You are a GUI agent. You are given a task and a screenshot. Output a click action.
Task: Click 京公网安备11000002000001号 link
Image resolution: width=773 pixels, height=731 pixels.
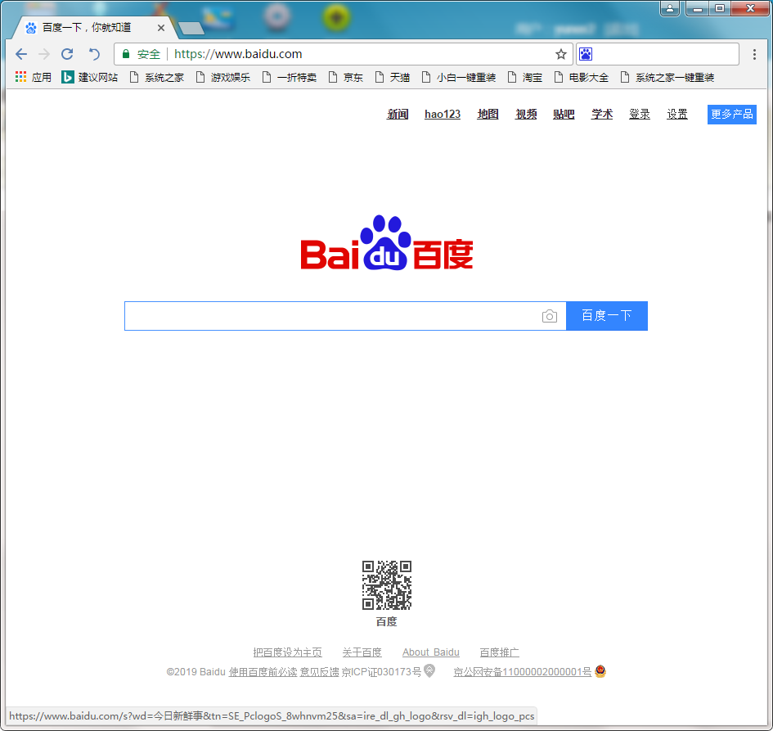[x=522, y=672]
